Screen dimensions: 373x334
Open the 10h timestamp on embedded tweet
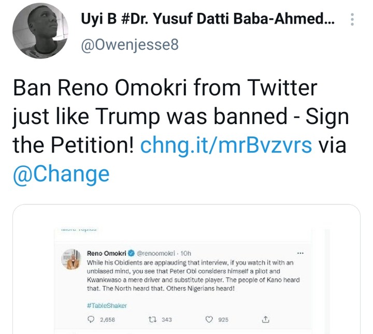pyautogui.click(x=184, y=254)
